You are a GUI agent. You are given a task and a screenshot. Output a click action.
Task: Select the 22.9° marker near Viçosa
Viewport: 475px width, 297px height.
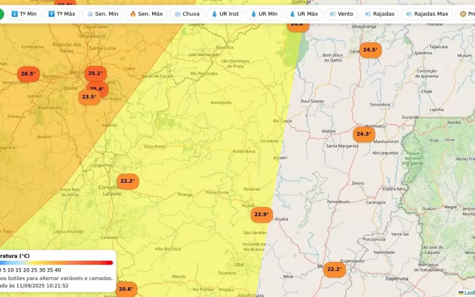261,214
